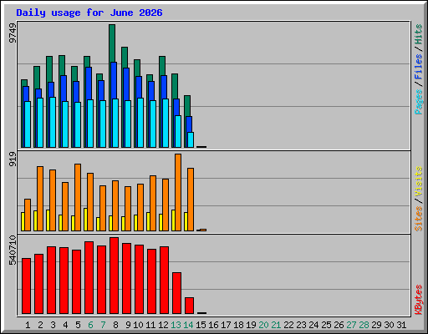The image size is (428, 334).
Task: Click day 11 on the x-axis
Action: click(x=150, y=325)
